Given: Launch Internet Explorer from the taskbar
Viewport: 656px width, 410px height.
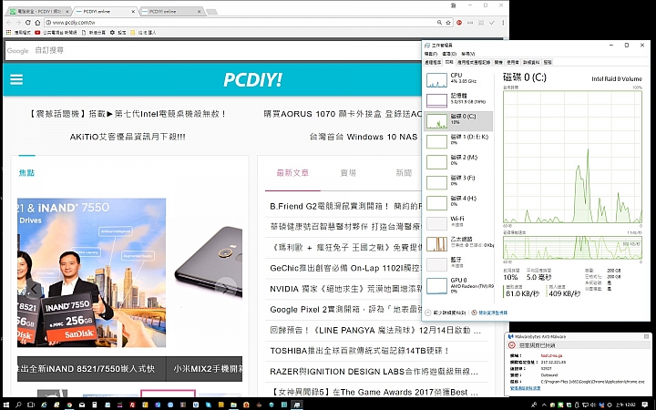Looking at the screenshot, I should point(44,405).
